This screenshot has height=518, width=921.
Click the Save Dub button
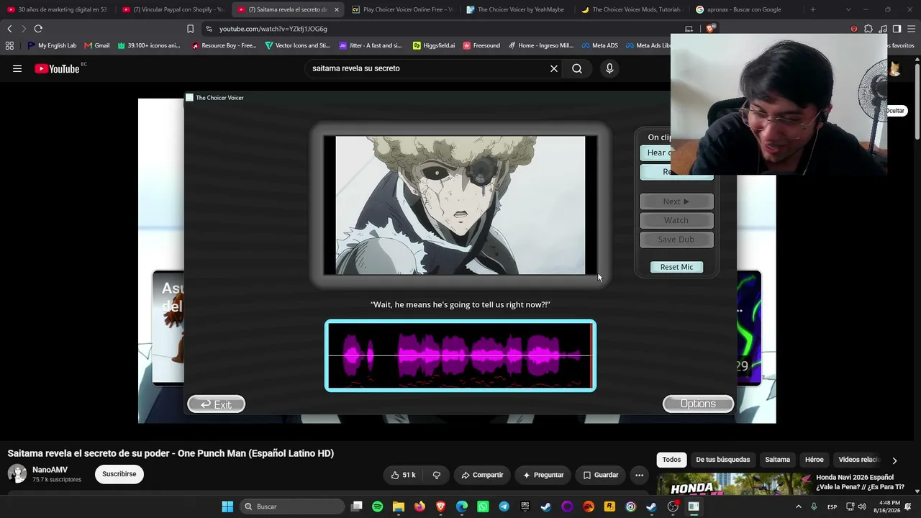tap(676, 240)
